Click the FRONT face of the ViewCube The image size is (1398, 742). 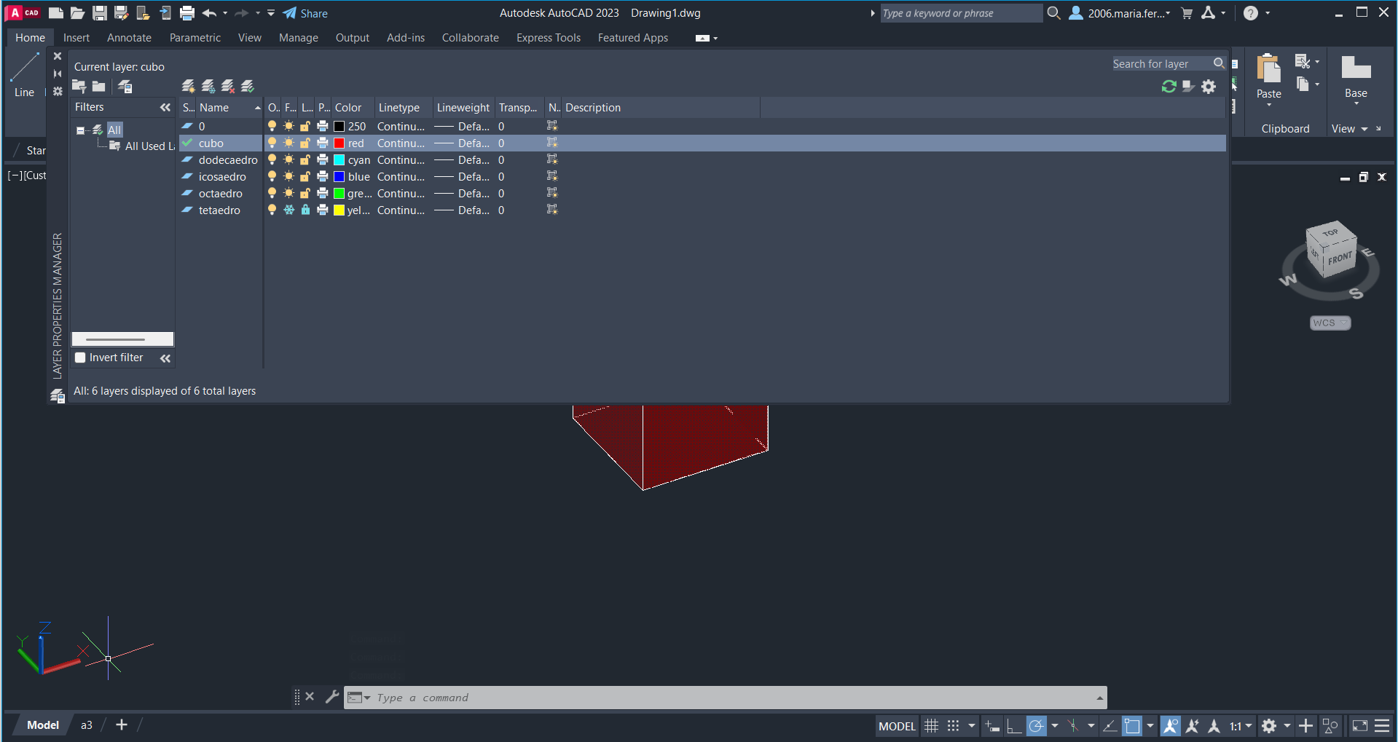1340,258
